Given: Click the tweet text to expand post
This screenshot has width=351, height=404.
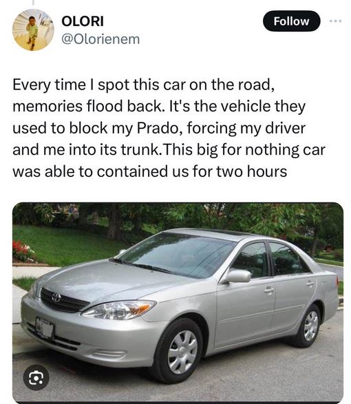Looking at the screenshot, I should click(169, 128).
